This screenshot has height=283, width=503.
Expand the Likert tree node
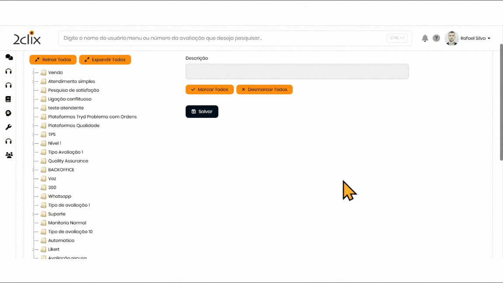[x=34, y=249]
